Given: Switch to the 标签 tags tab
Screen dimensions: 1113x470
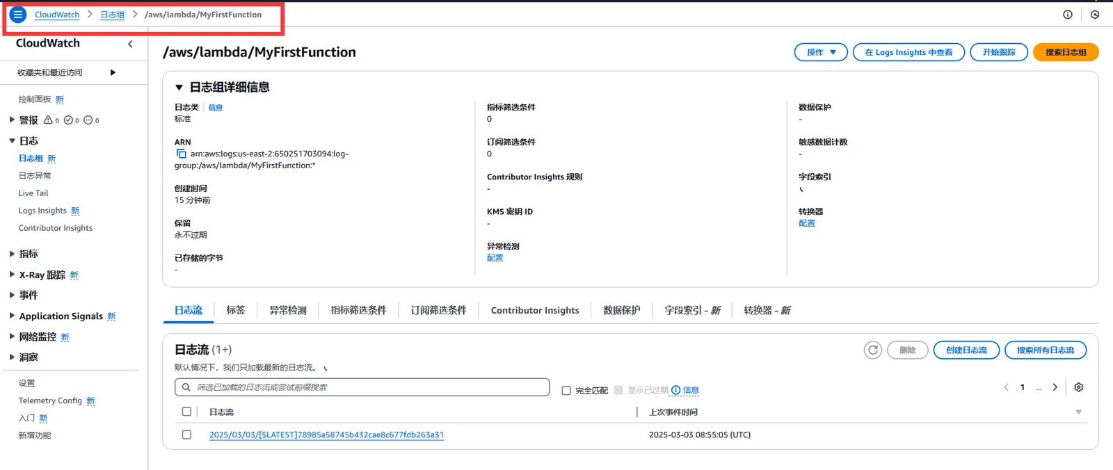Looking at the screenshot, I should (236, 310).
